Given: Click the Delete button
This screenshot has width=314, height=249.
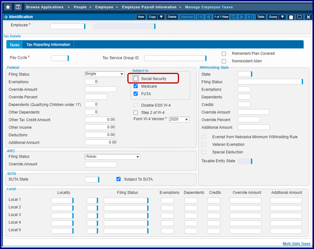Looking at the screenshot, I should coord(172,17).
